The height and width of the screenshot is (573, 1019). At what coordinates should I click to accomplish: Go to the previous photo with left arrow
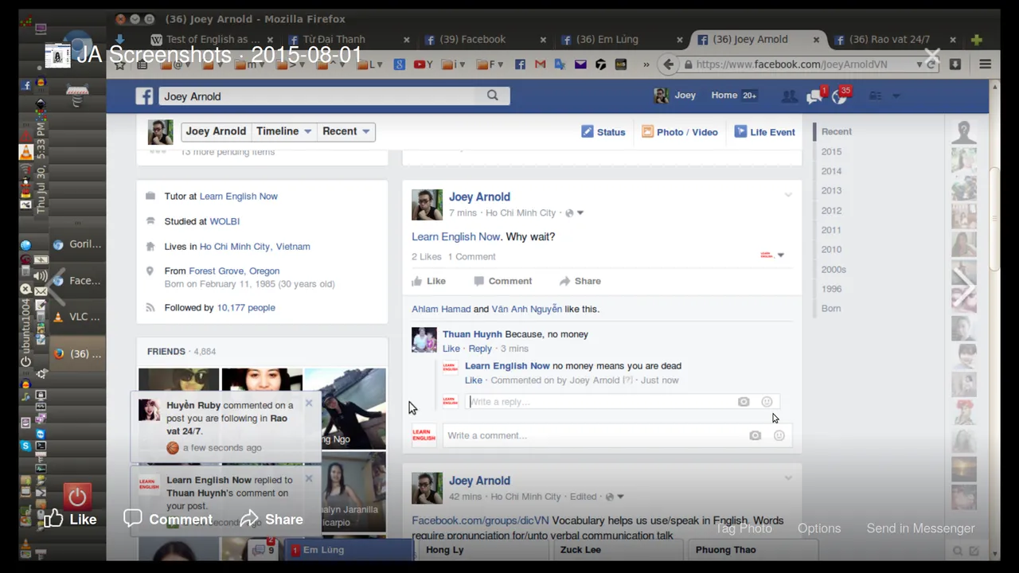56,287
